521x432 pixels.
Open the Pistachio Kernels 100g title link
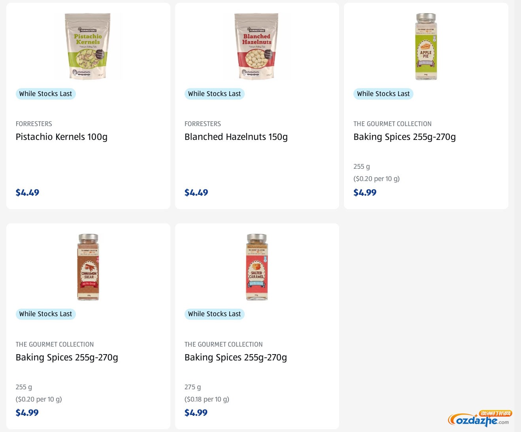pyautogui.click(x=61, y=137)
